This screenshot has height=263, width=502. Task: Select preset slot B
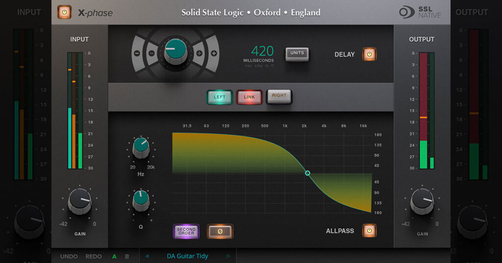click(127, 256)
